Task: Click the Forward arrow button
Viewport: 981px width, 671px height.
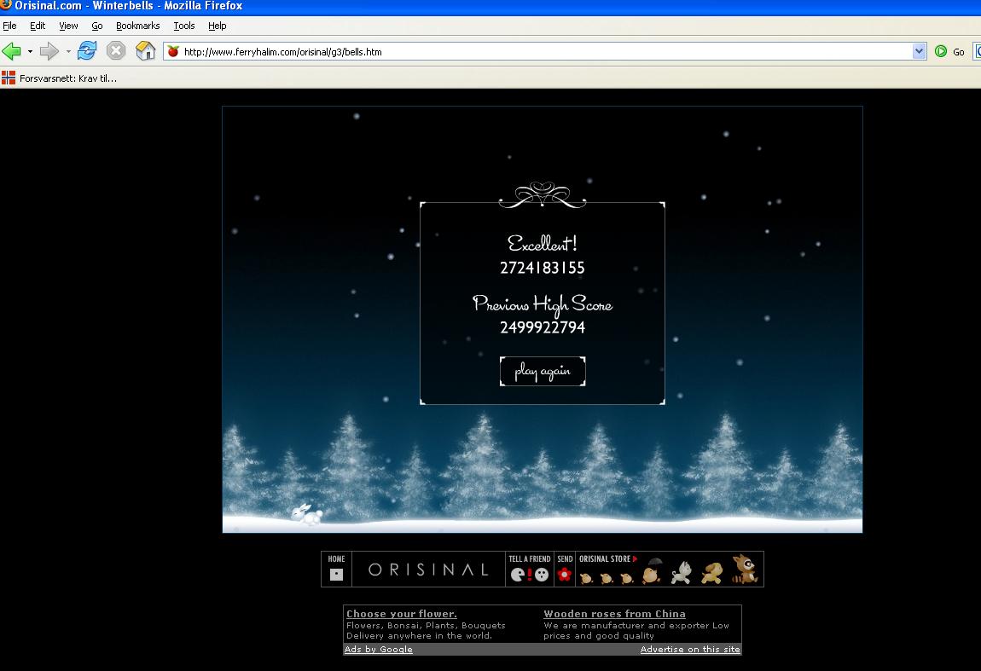Action: 49,51
